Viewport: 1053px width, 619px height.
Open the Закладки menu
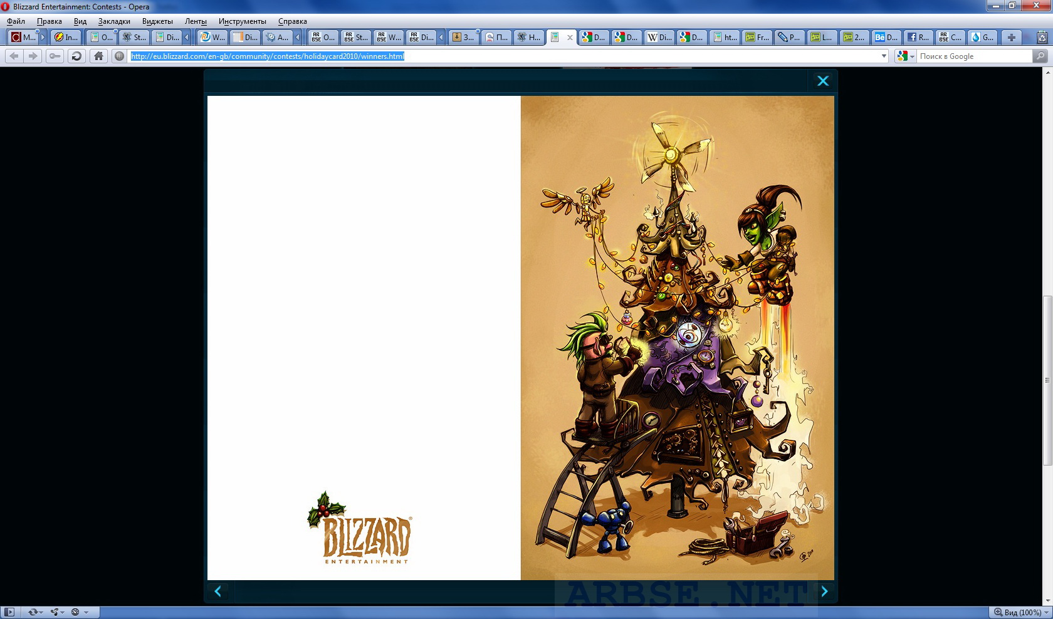click(x=114, y=21)
